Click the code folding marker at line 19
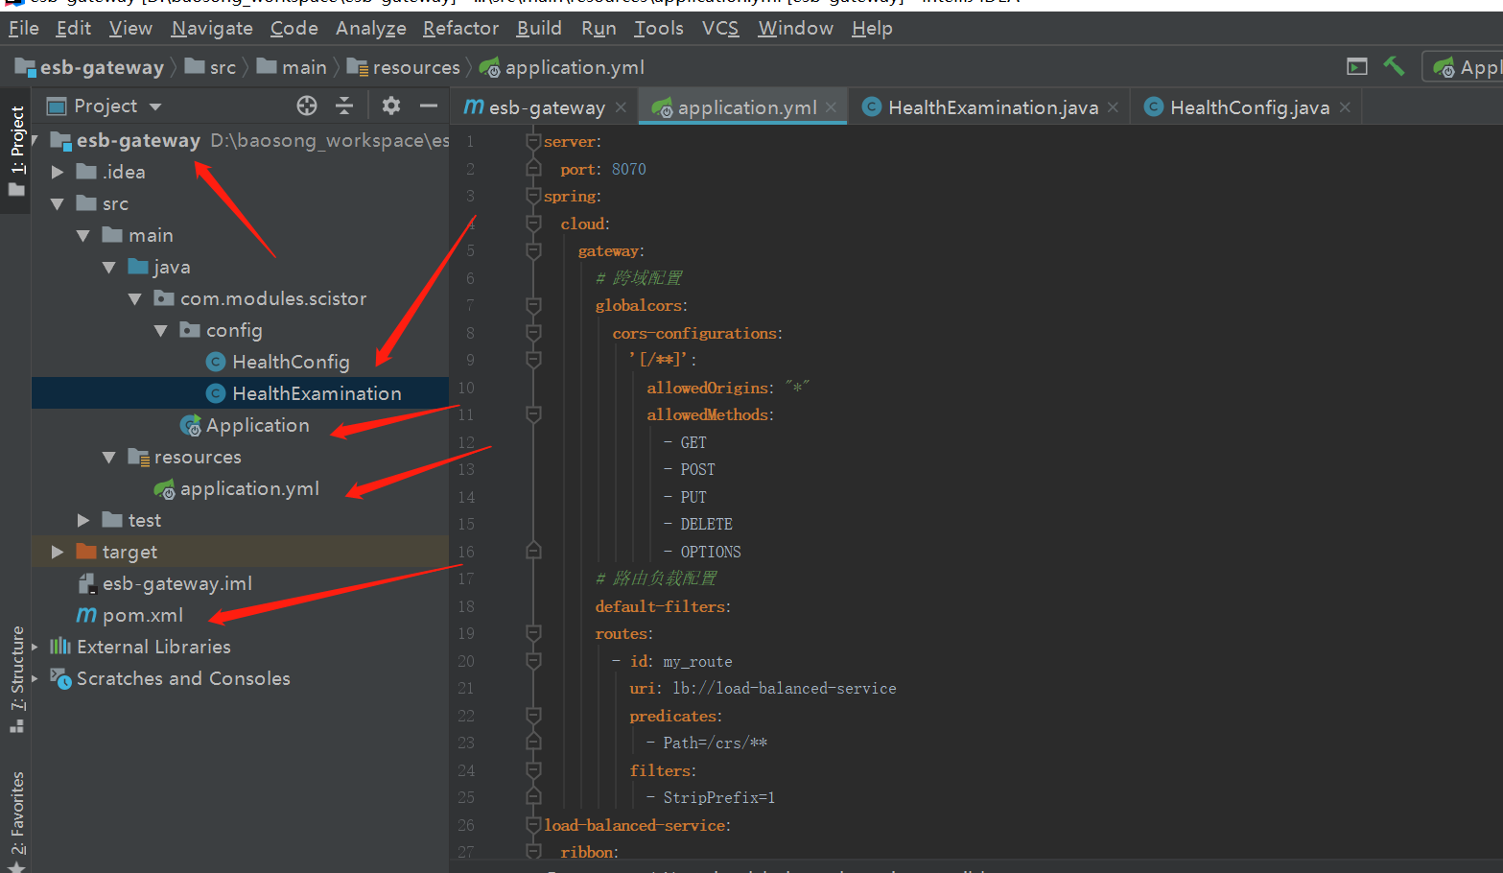The width and height of the screenshot is (1503, 873). pyautogui.click(x=533, y=632)
